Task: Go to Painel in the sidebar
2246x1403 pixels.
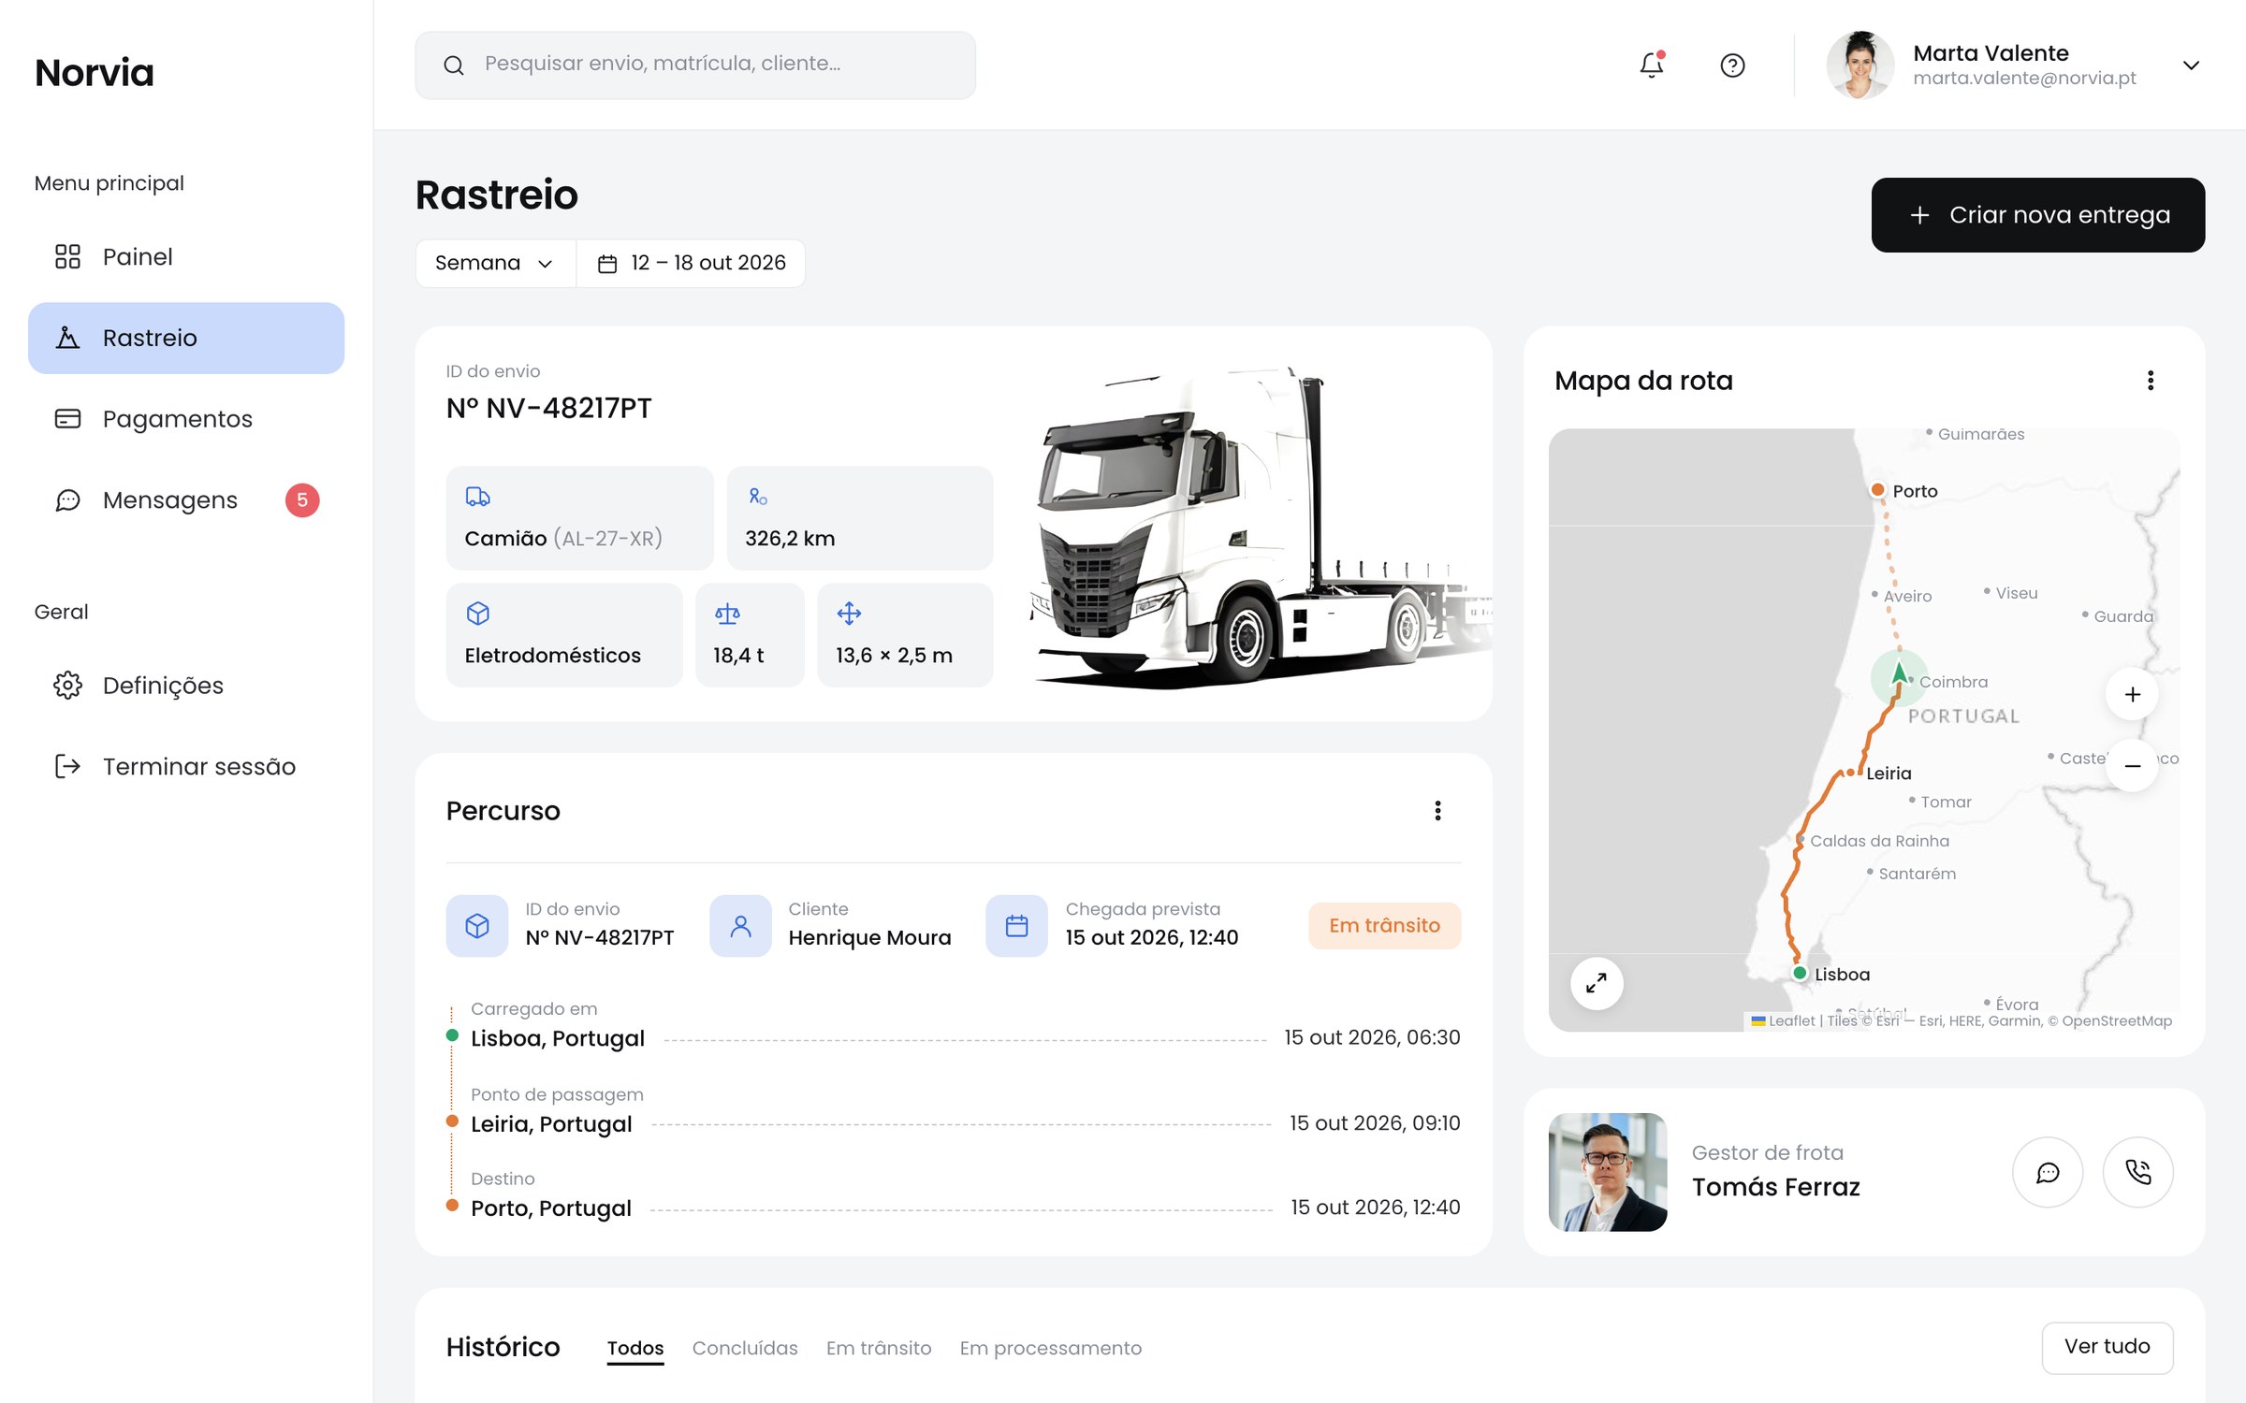Action: pos(186,256)
